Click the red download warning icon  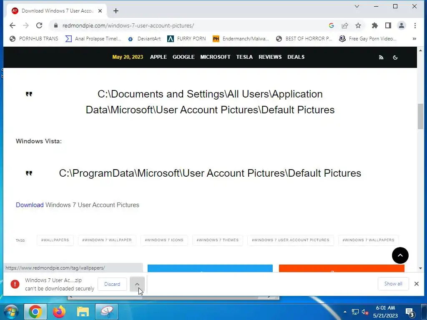click(15, 284)
